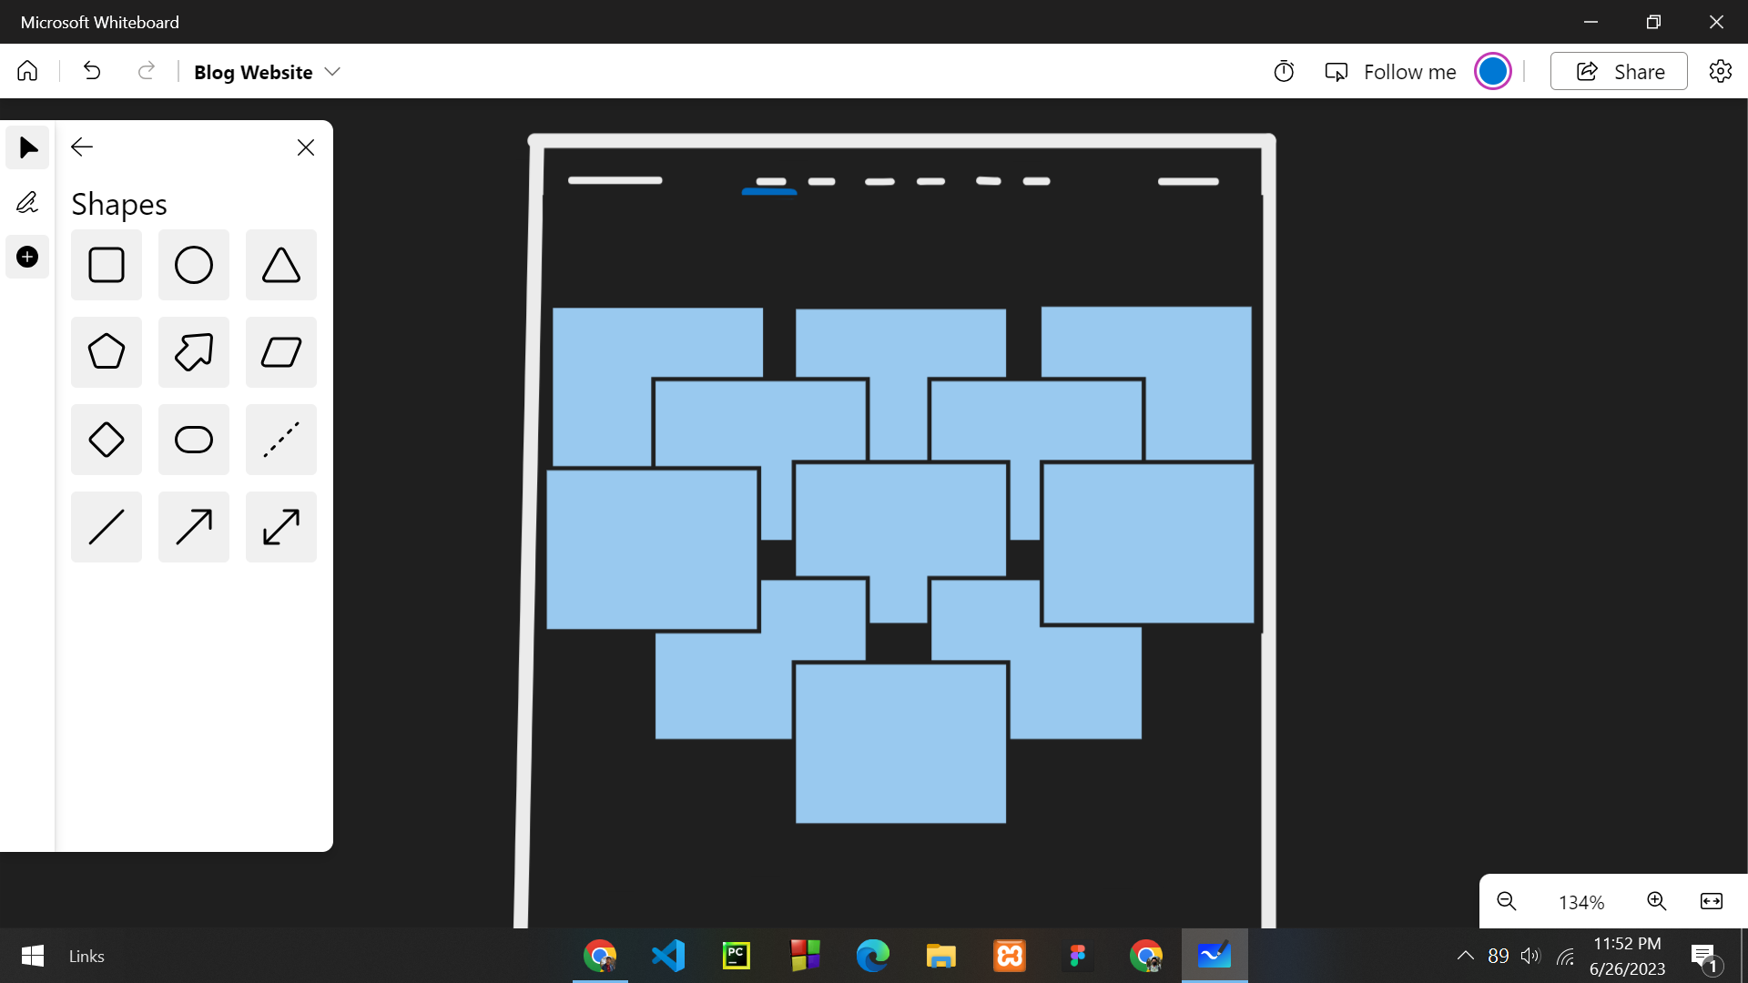The height and width of the screenshot is (983, 1748).
Task: Select the pen/ink drawing tool
Action: point(26,204)
